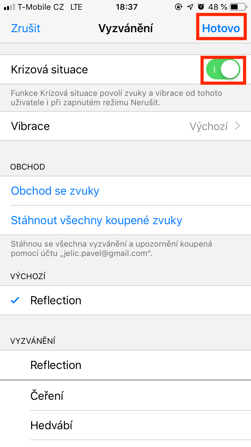Select default Reflection ringtone under Výchozí
Image resolution: width=251 pixels, height=447 pixels.
[56, 301]
